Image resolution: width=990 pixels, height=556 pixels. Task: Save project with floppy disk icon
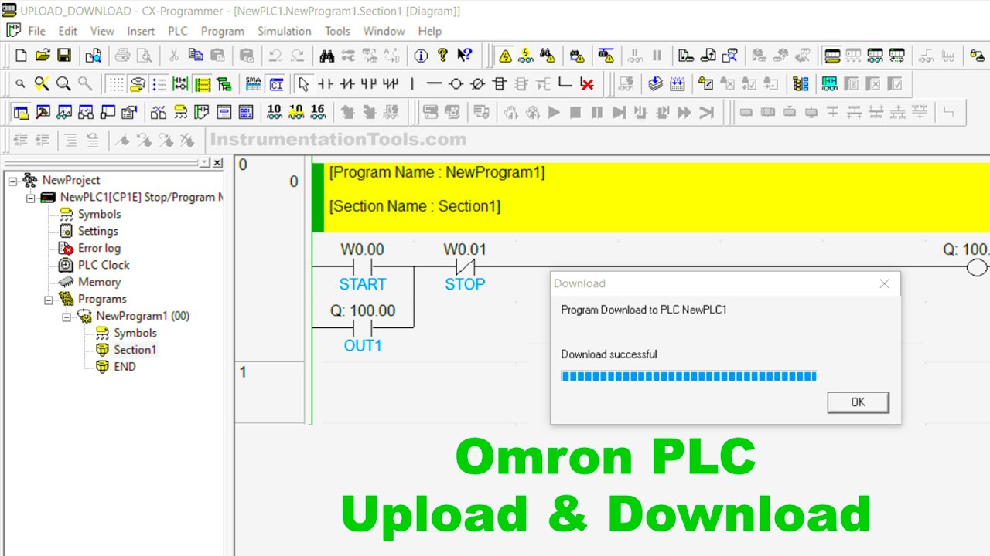click(64, 56)
